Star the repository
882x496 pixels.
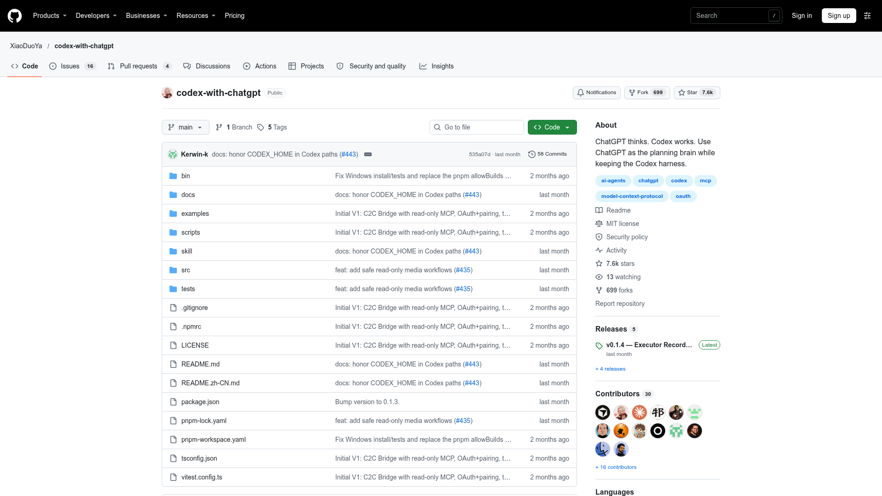click(x=697, y=93)
